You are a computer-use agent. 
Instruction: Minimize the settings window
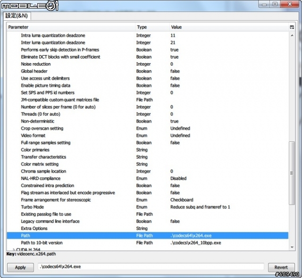tap(264, 4)
